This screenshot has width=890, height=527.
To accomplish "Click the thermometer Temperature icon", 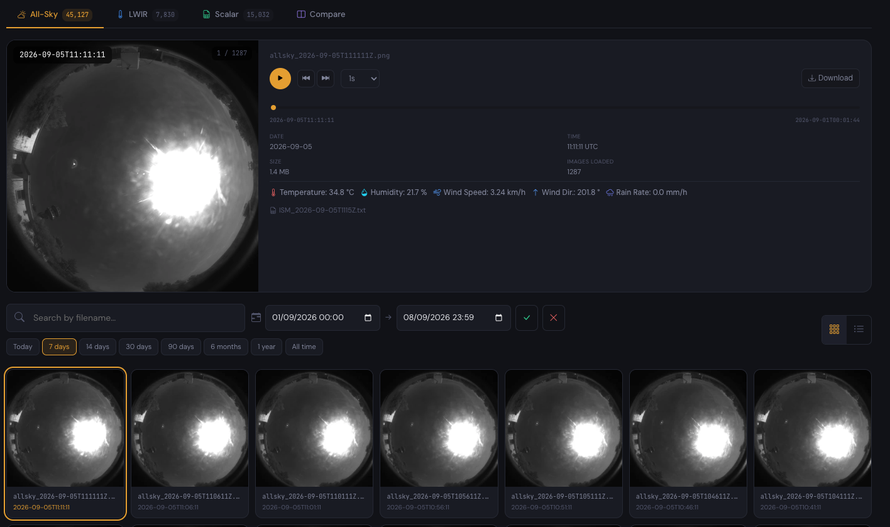I will (x=273, y=192).
